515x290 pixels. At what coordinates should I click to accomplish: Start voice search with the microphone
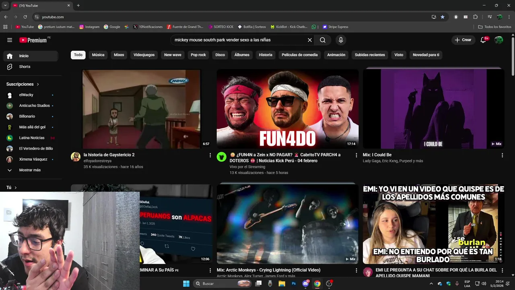pyautogui.click(x=341, y=40)
